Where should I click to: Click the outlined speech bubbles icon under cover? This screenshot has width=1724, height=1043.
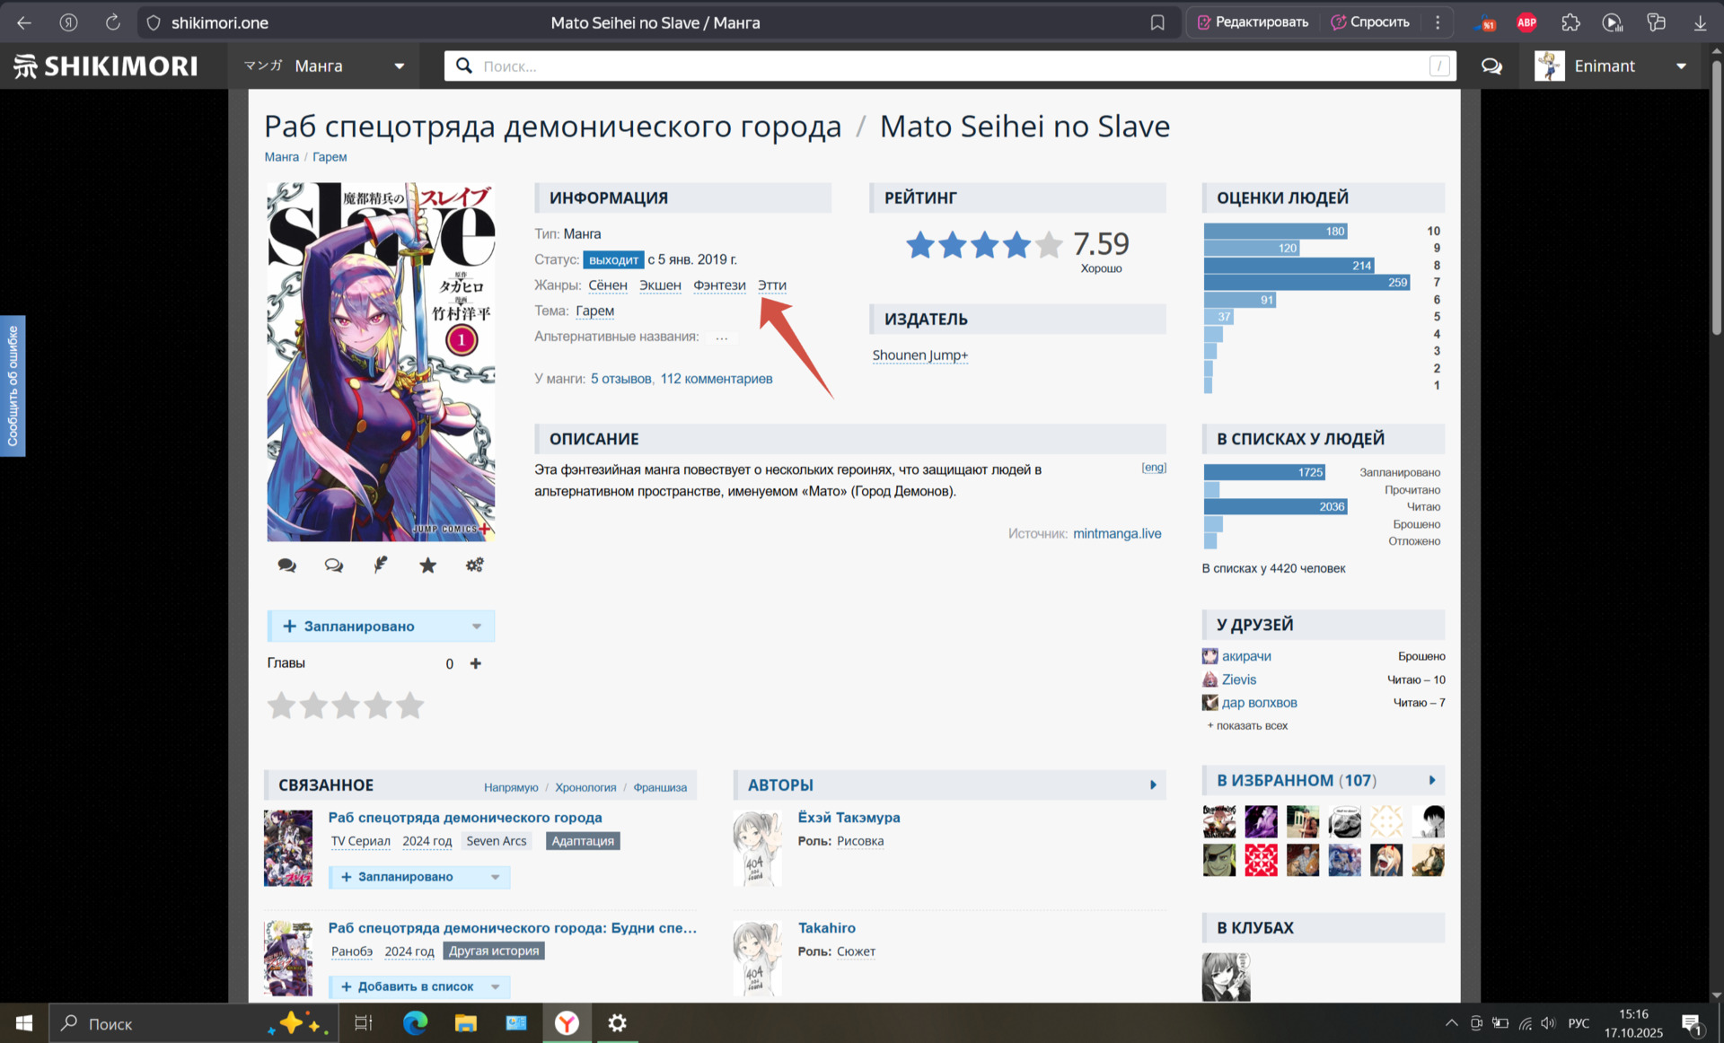[333, 565]
